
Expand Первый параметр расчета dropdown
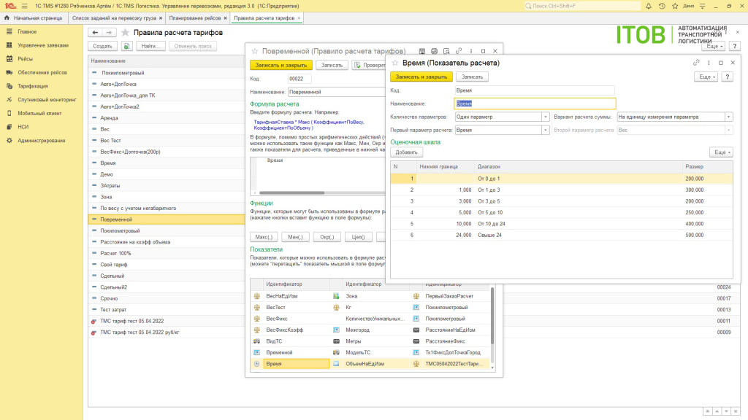(x=545, y=130)
